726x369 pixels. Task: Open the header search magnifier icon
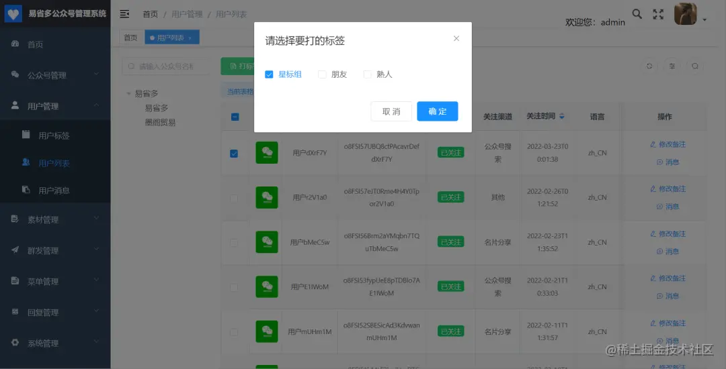(x=637, y=14)
